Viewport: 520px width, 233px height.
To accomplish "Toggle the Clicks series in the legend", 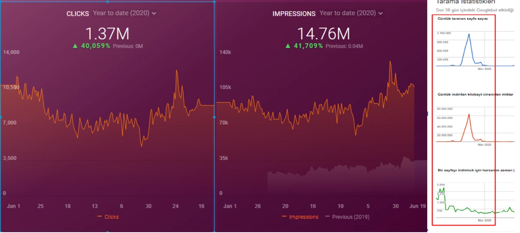I will 111,217.
